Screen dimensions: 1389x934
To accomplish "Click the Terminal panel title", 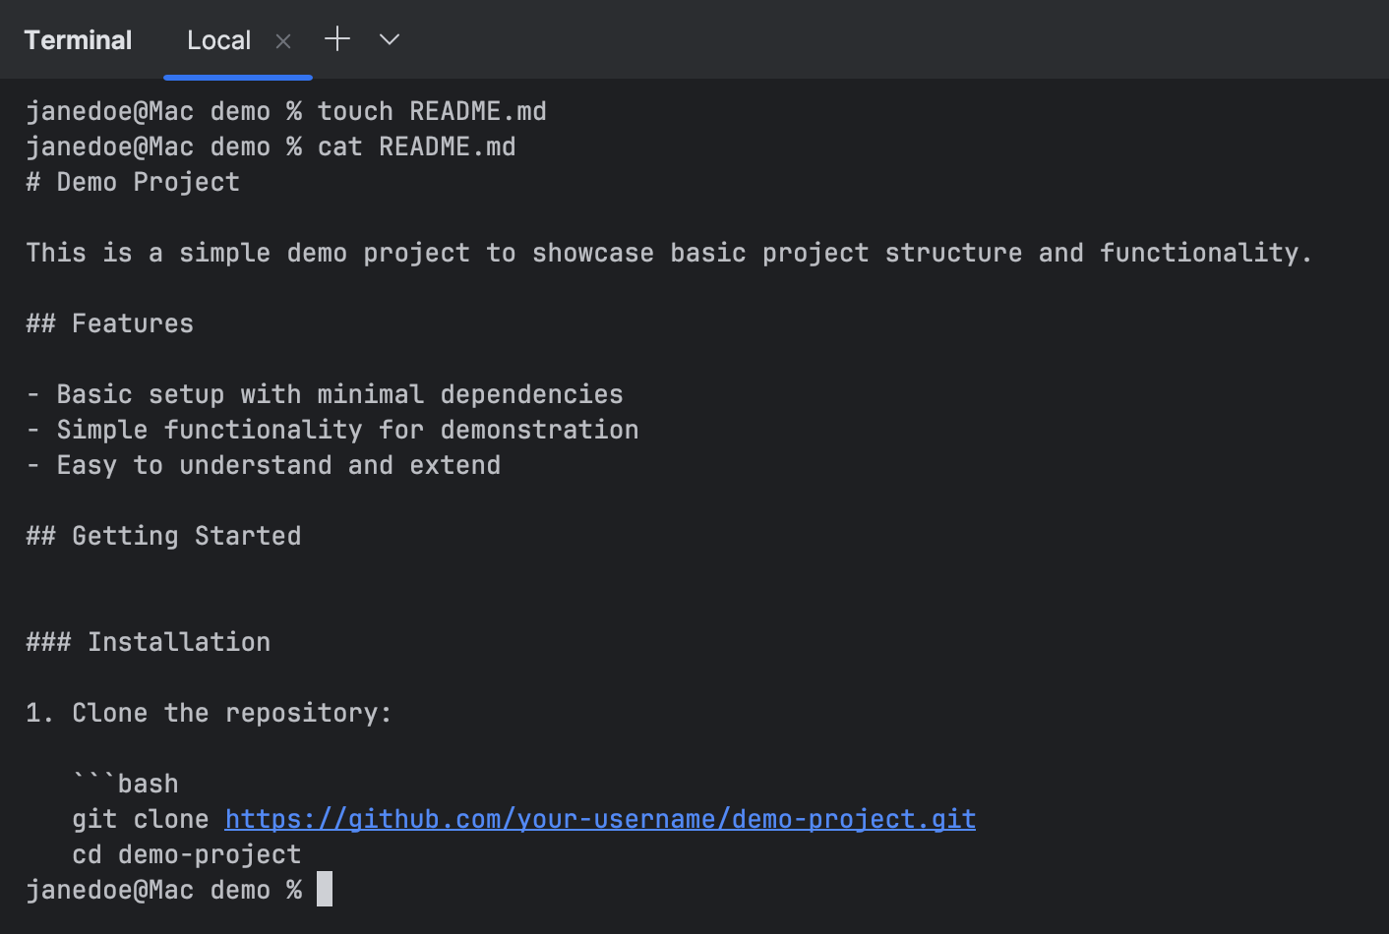I will tap(78, 39).
